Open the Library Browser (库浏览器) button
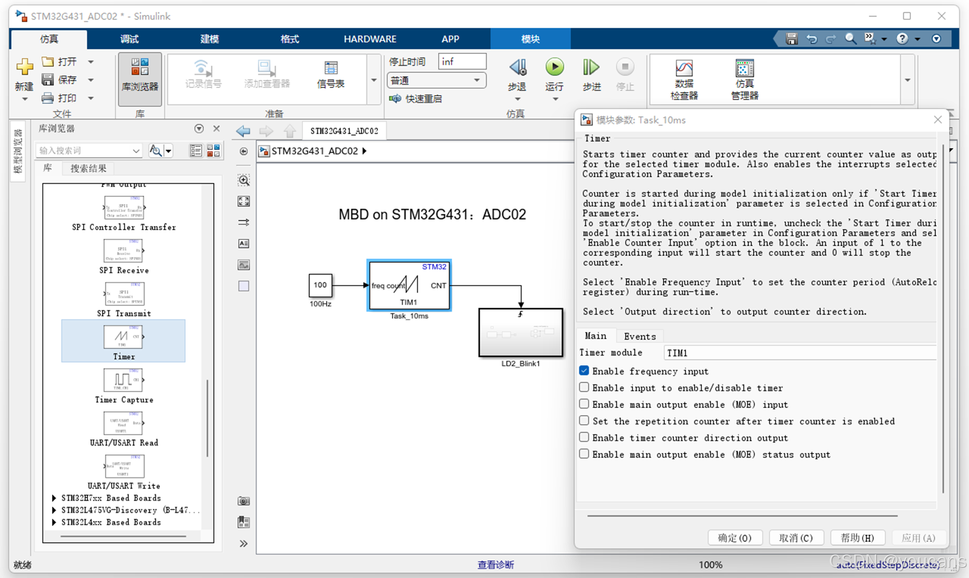The image size is (969, 578). (140, 79)
